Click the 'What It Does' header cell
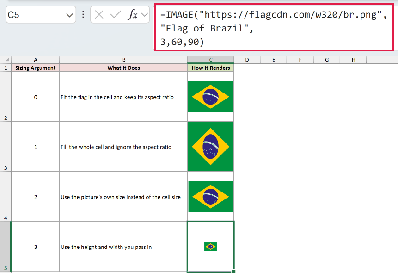 [123, 68]
